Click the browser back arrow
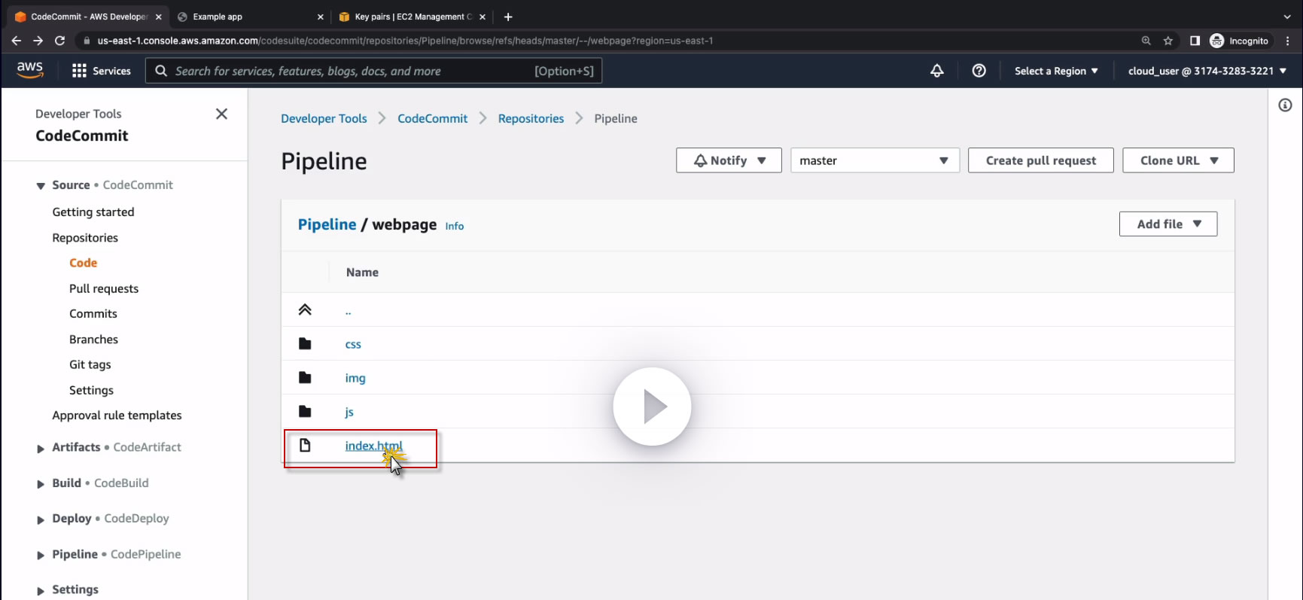Image resolution: width=1303 pixels, height=600 pixels. (17, 41)
